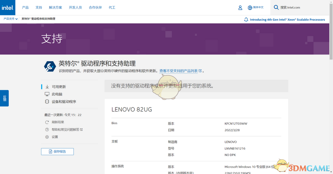Click the search magnifier icon
Viewport: 333px width, 174px height.
[276, 7]
